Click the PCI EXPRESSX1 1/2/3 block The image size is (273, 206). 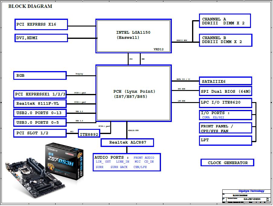click(40, 94)
